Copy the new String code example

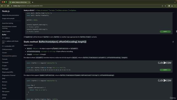coord(165,70)
